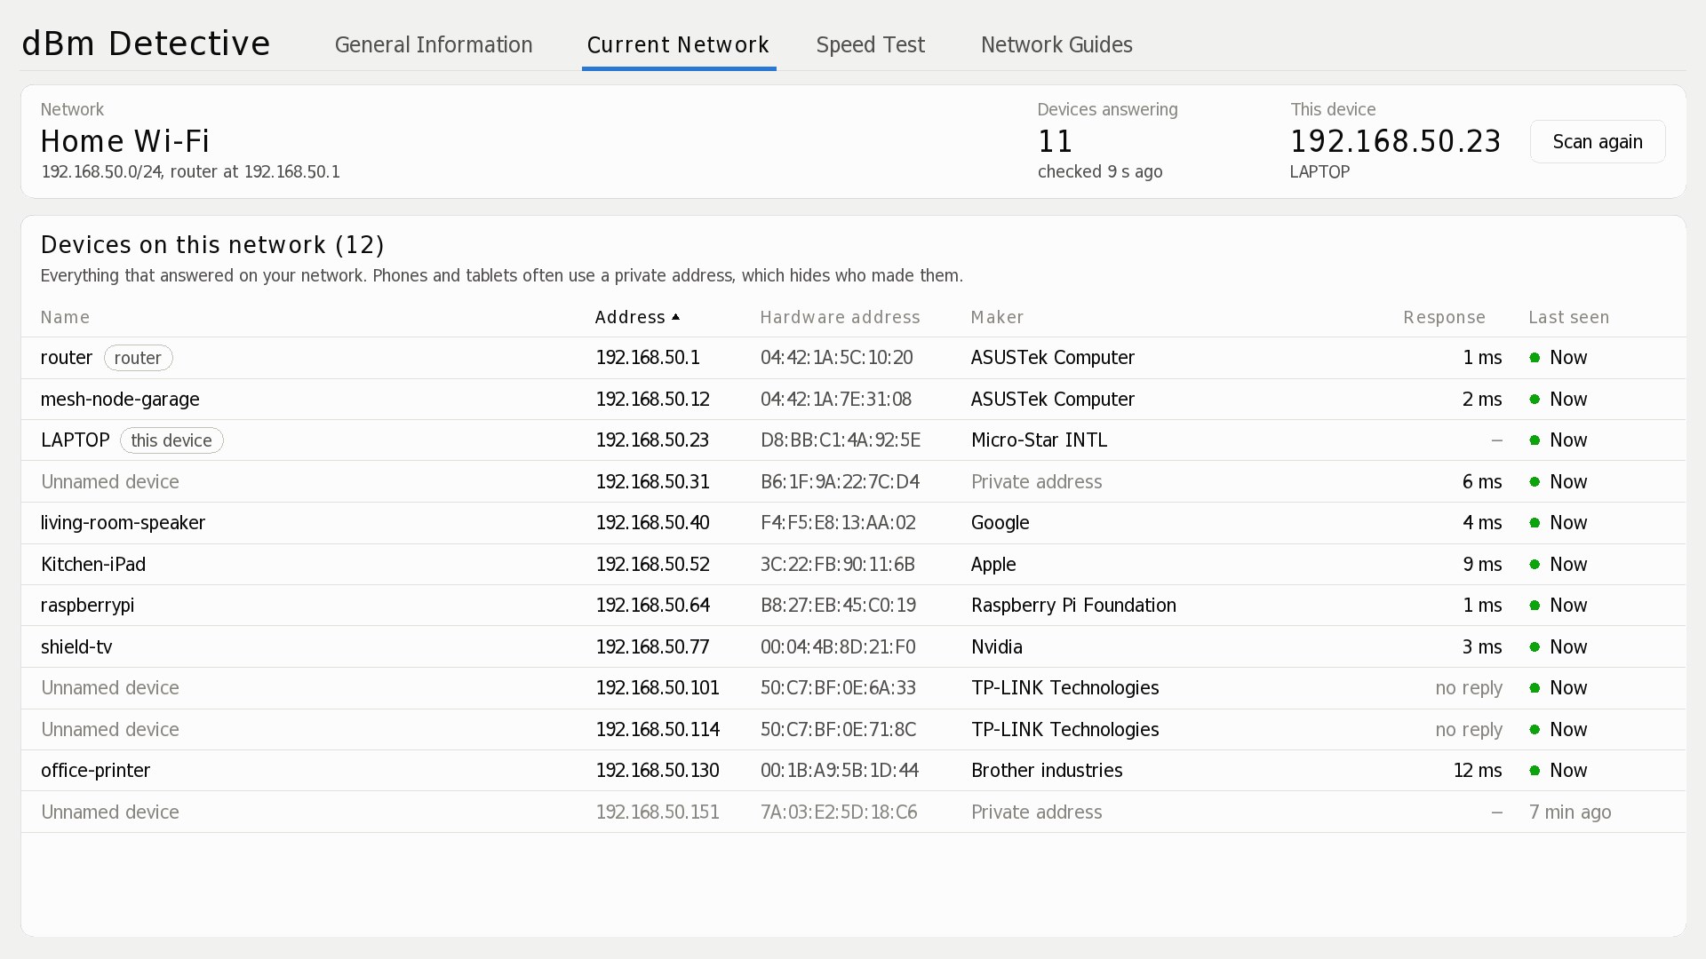
Task: Click hardware address D8:BB:C1:4A:92:5E
Action: click(x=840, y=440)
